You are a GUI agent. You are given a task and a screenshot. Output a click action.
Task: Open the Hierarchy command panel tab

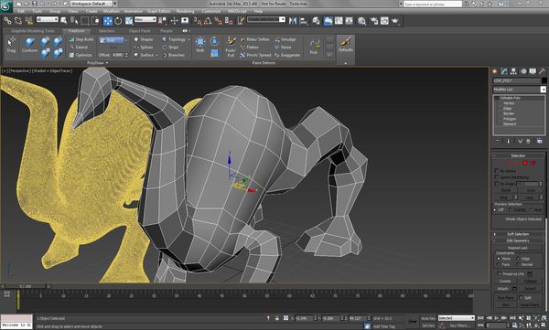pos(513,71)
